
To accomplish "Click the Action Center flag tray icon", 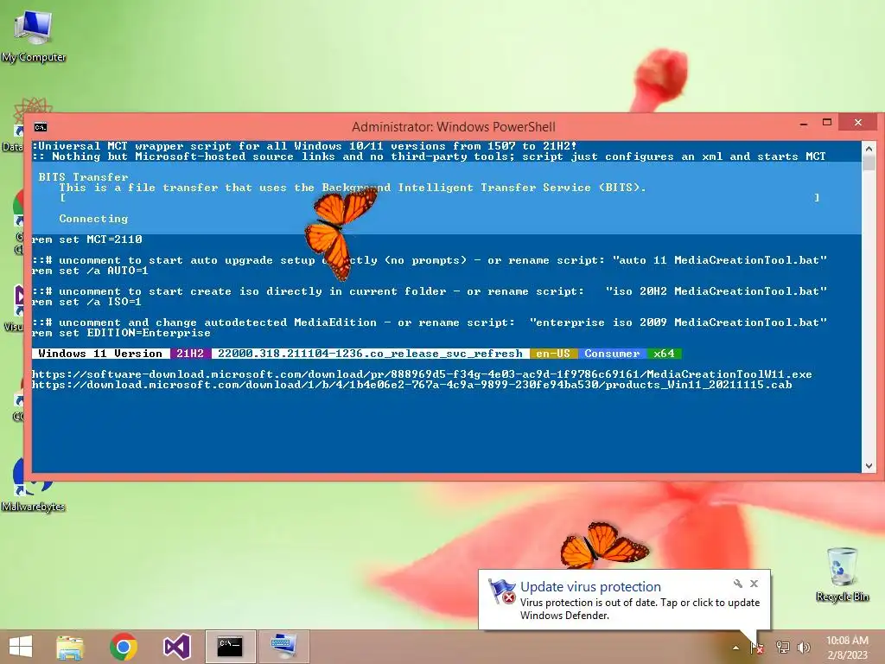I will (x=756, y=648).
